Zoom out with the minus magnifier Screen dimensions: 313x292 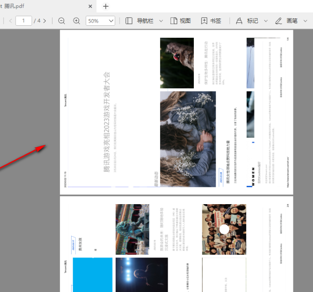click(x=61, y=21)
